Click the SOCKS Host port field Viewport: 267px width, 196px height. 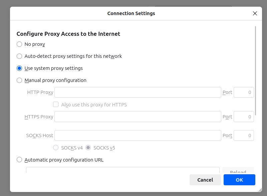click(x=244, y=135)
